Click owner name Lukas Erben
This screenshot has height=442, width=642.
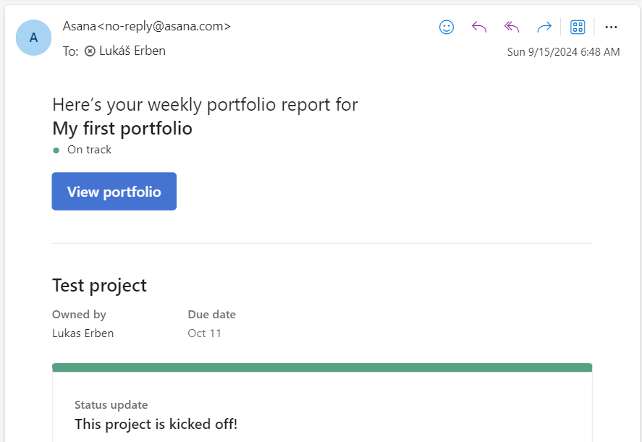pos(83,333)
